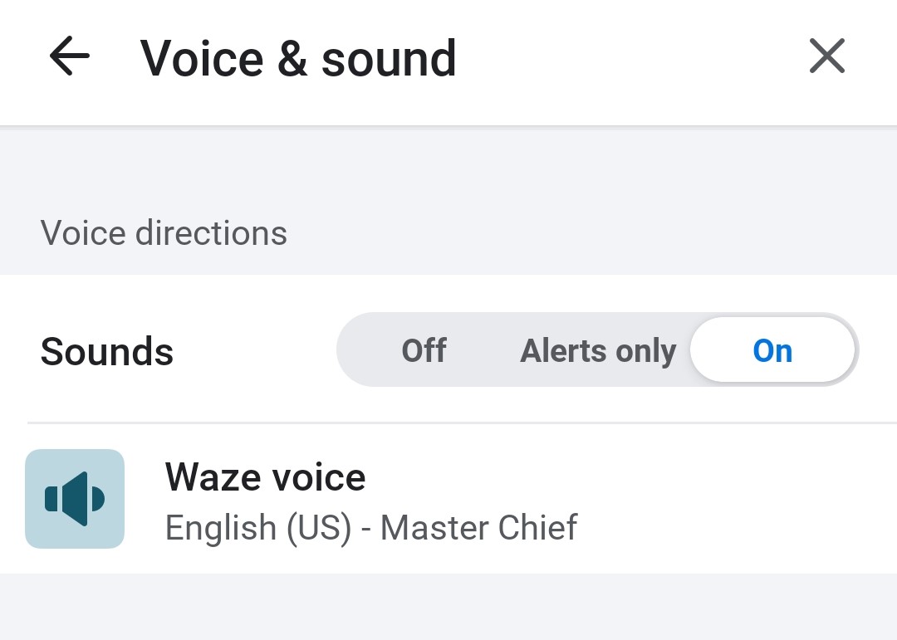
Task: Click the Voice & sound page title
Action: click(x=298, y=58)
